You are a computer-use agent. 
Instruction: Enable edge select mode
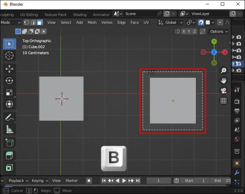(x=33, y=23)
